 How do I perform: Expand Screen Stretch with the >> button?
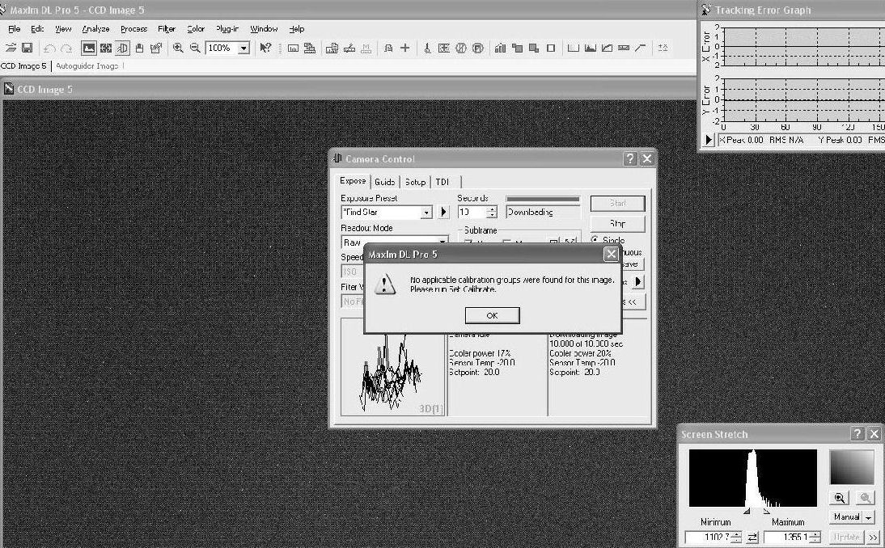coord(873,537)
